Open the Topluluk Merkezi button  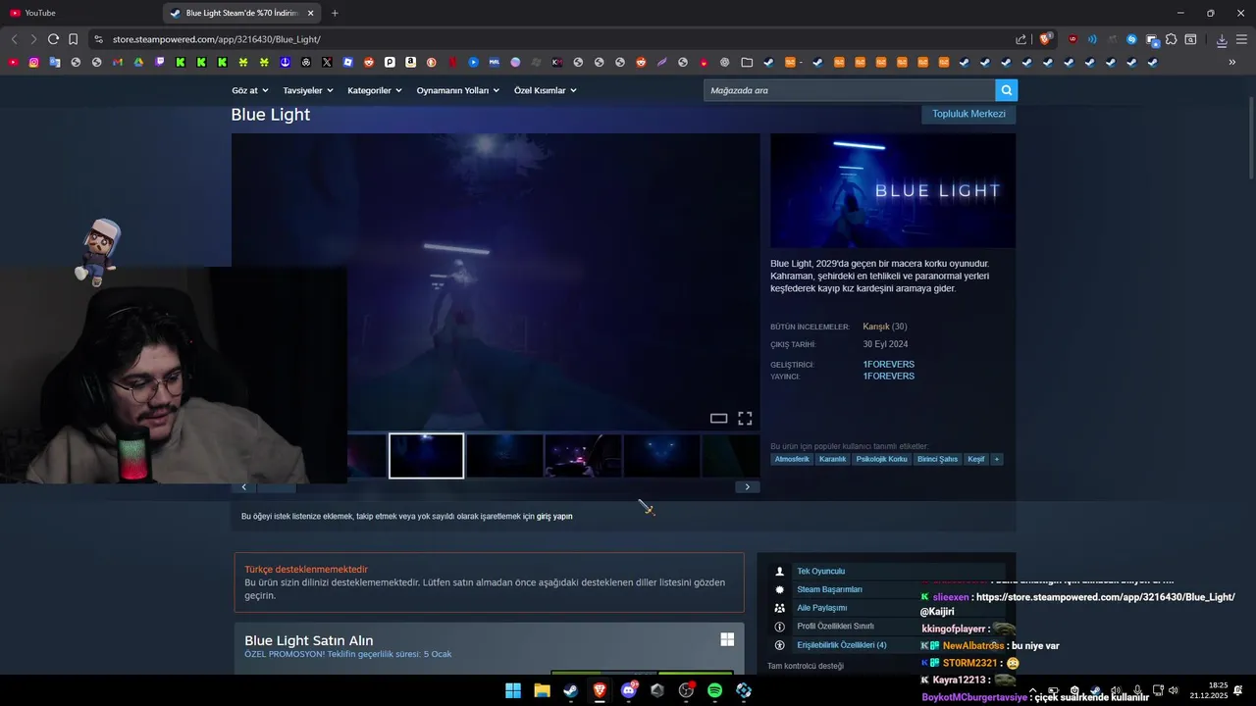pyautogui.click(x=968, y=114)
